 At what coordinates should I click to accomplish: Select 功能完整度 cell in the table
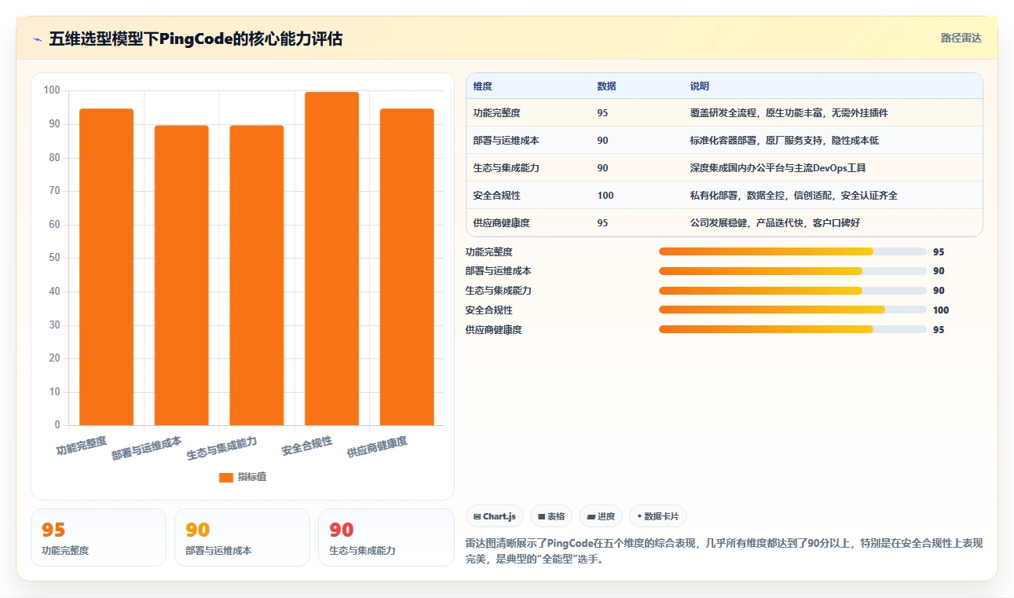pos(497,113)
